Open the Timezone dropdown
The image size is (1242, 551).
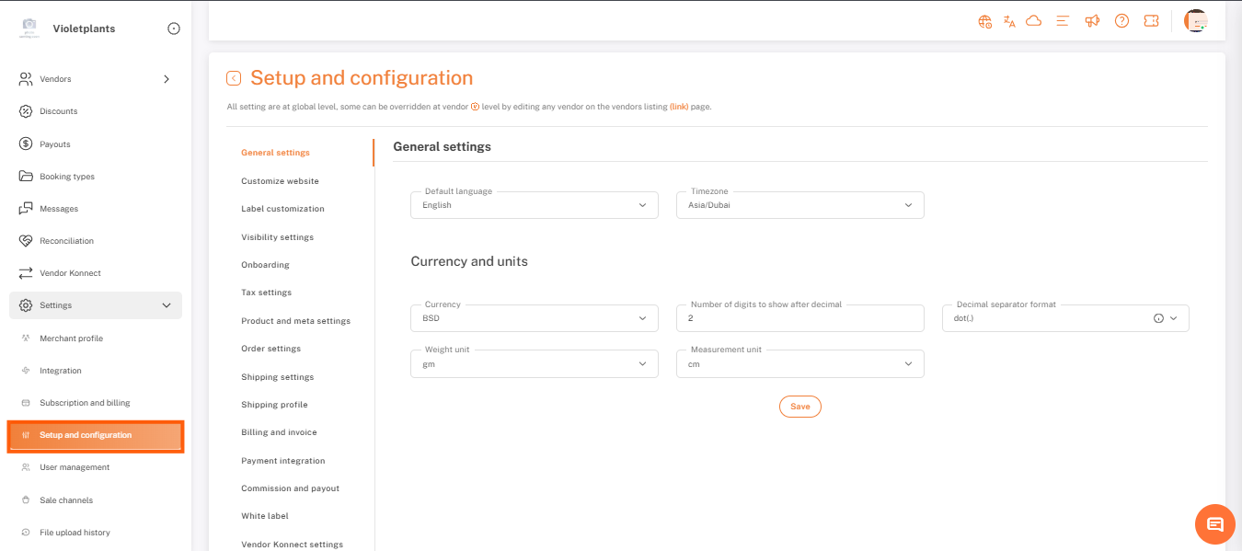pyautogui.click(x=799, y=205)
